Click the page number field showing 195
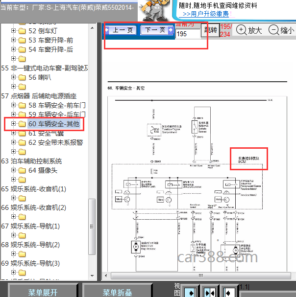Image resolution: width=296 pixels, height=297 pixels. (188, 34)
